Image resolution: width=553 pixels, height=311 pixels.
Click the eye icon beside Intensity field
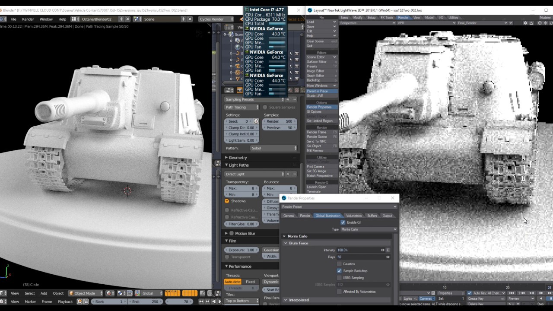(x=382, y=250)
